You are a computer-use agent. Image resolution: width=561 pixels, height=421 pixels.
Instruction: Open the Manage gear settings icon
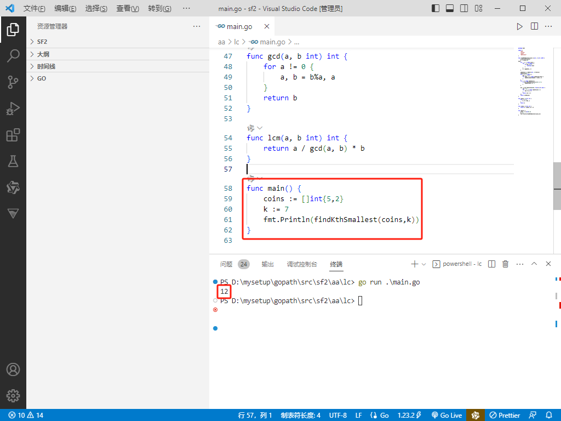[13, 396]
